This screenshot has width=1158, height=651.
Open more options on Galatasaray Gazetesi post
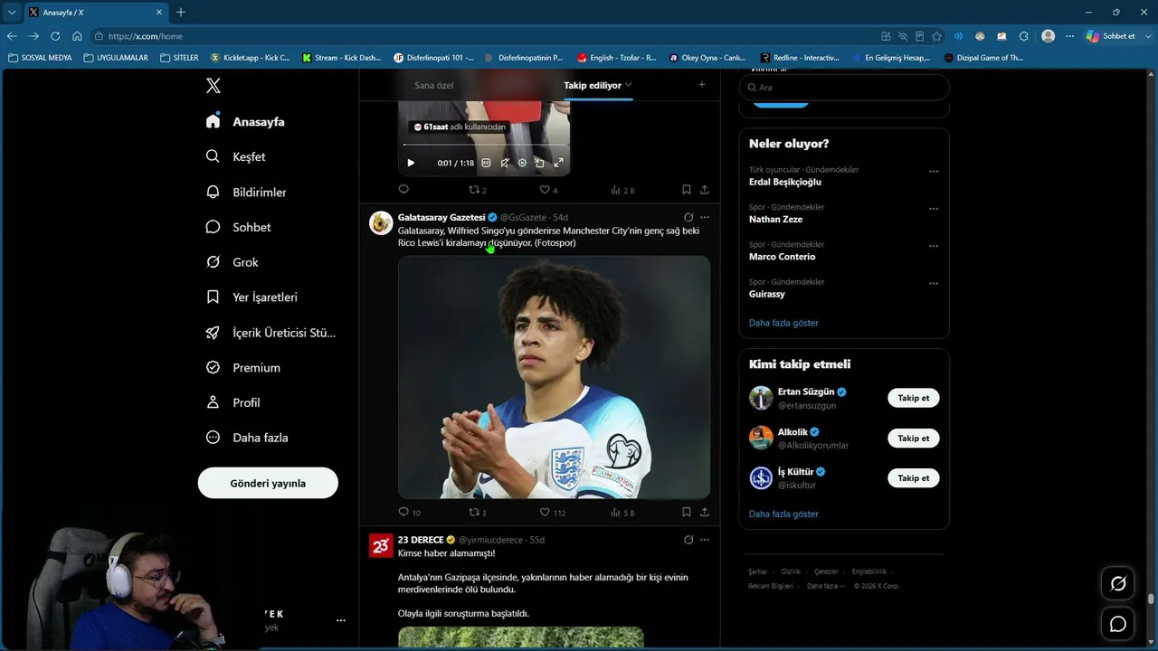705,217
